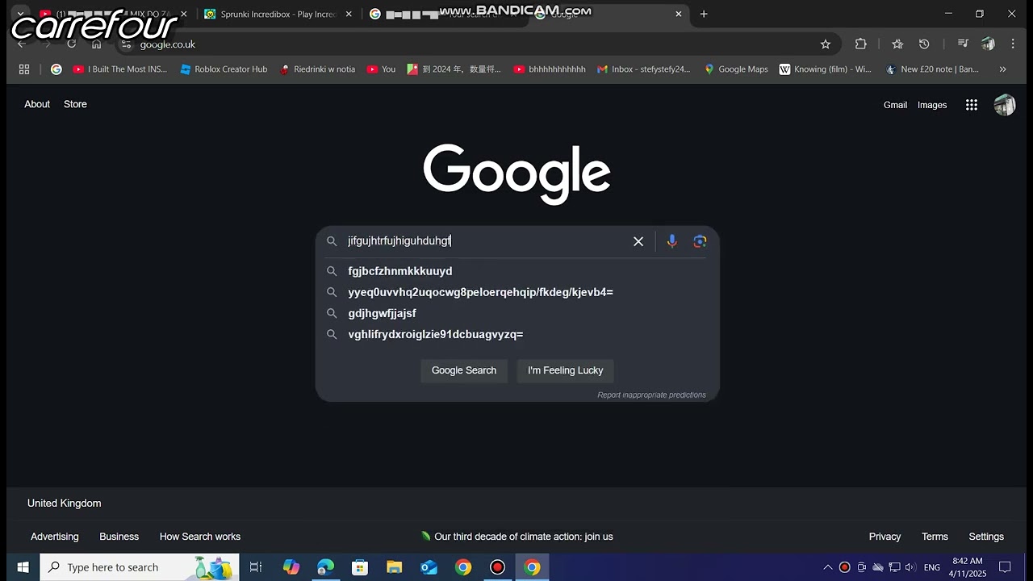Open File Explorer from the taskbar

click(394, 567)
